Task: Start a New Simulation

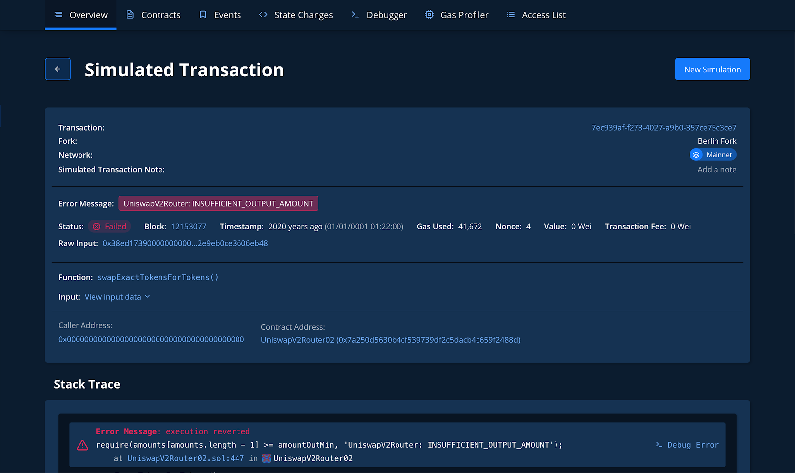Action: (x=713, y=69)
